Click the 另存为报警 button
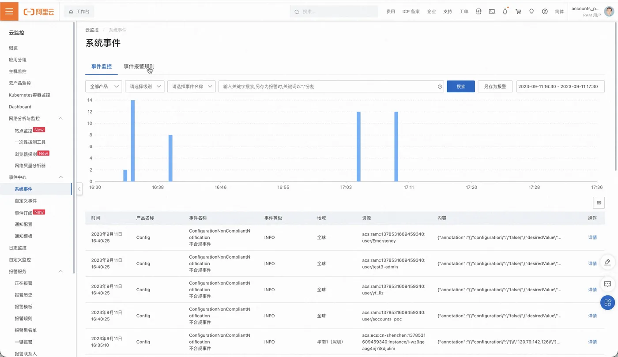This screenshot has height=357, width=618. 495,86
